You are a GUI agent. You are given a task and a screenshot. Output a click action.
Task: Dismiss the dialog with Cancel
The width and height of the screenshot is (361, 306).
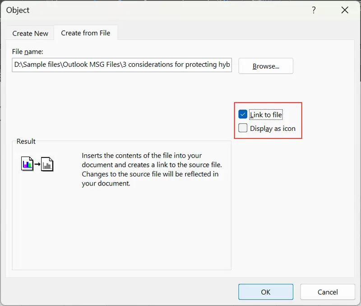(x=328, y=292)
